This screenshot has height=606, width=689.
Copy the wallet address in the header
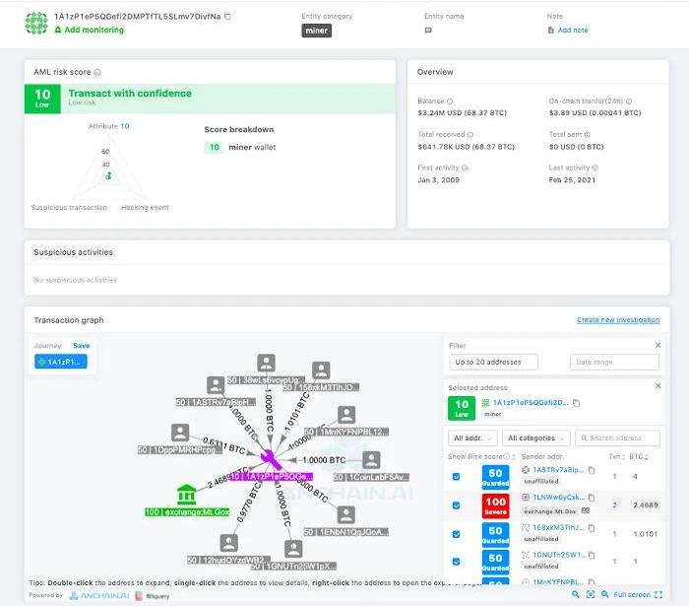tap(228, 17)
